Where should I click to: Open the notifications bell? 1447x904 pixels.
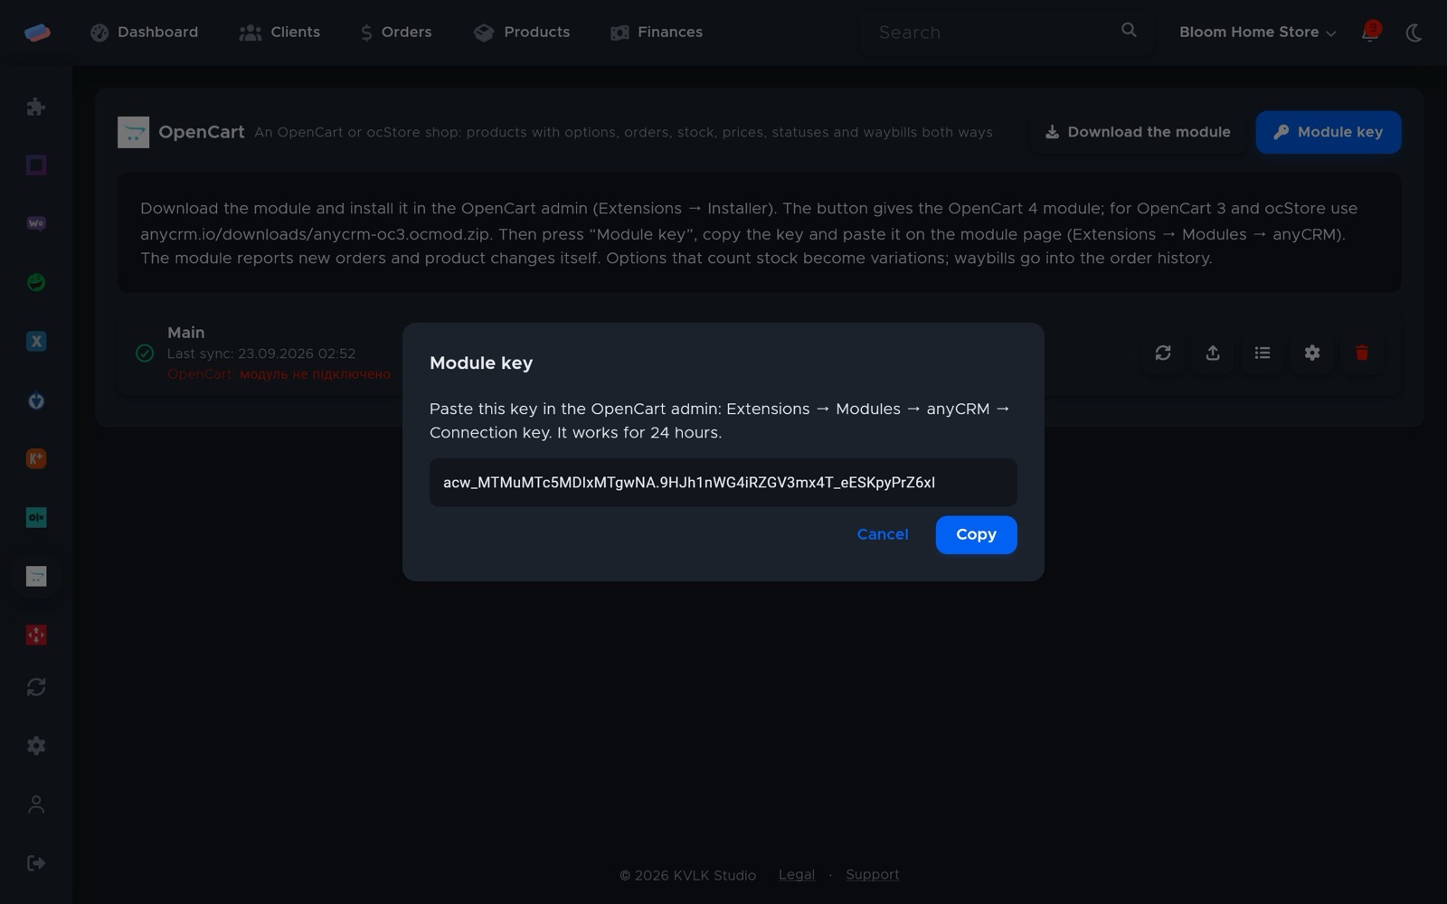[x=1370, y=33]
